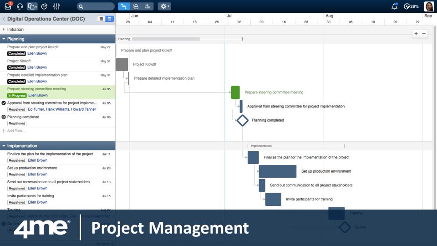Open the settings sliders icon
This screenshot has width=437, height=246.
click(x=56, y=6)
